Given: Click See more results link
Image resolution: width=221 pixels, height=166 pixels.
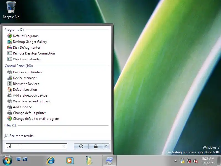Looking at the screenshot, I should coord(22,136).
